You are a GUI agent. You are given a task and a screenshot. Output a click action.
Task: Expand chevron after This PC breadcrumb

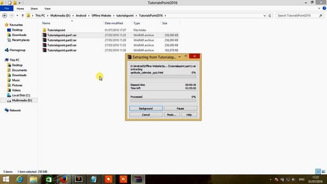click(x=48, y=16)
